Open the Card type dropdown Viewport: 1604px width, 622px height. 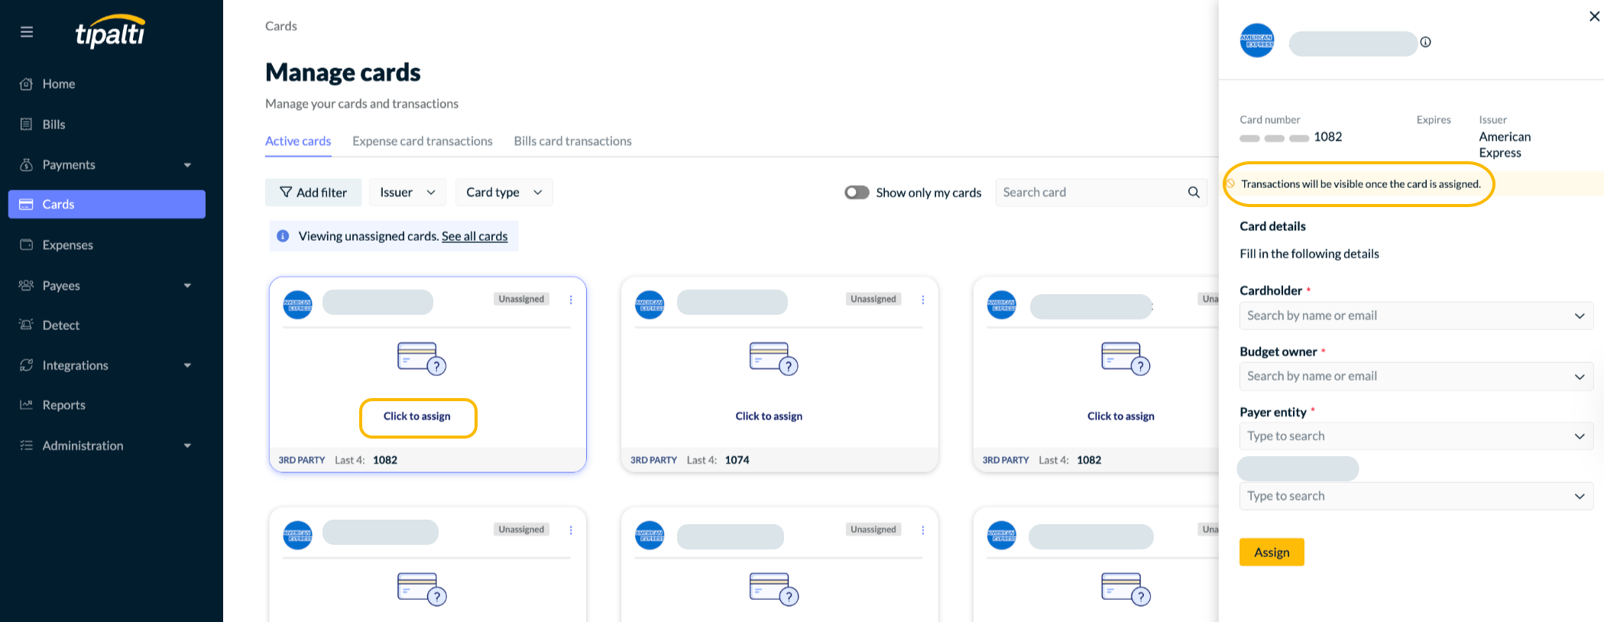(x=504, y=193)
